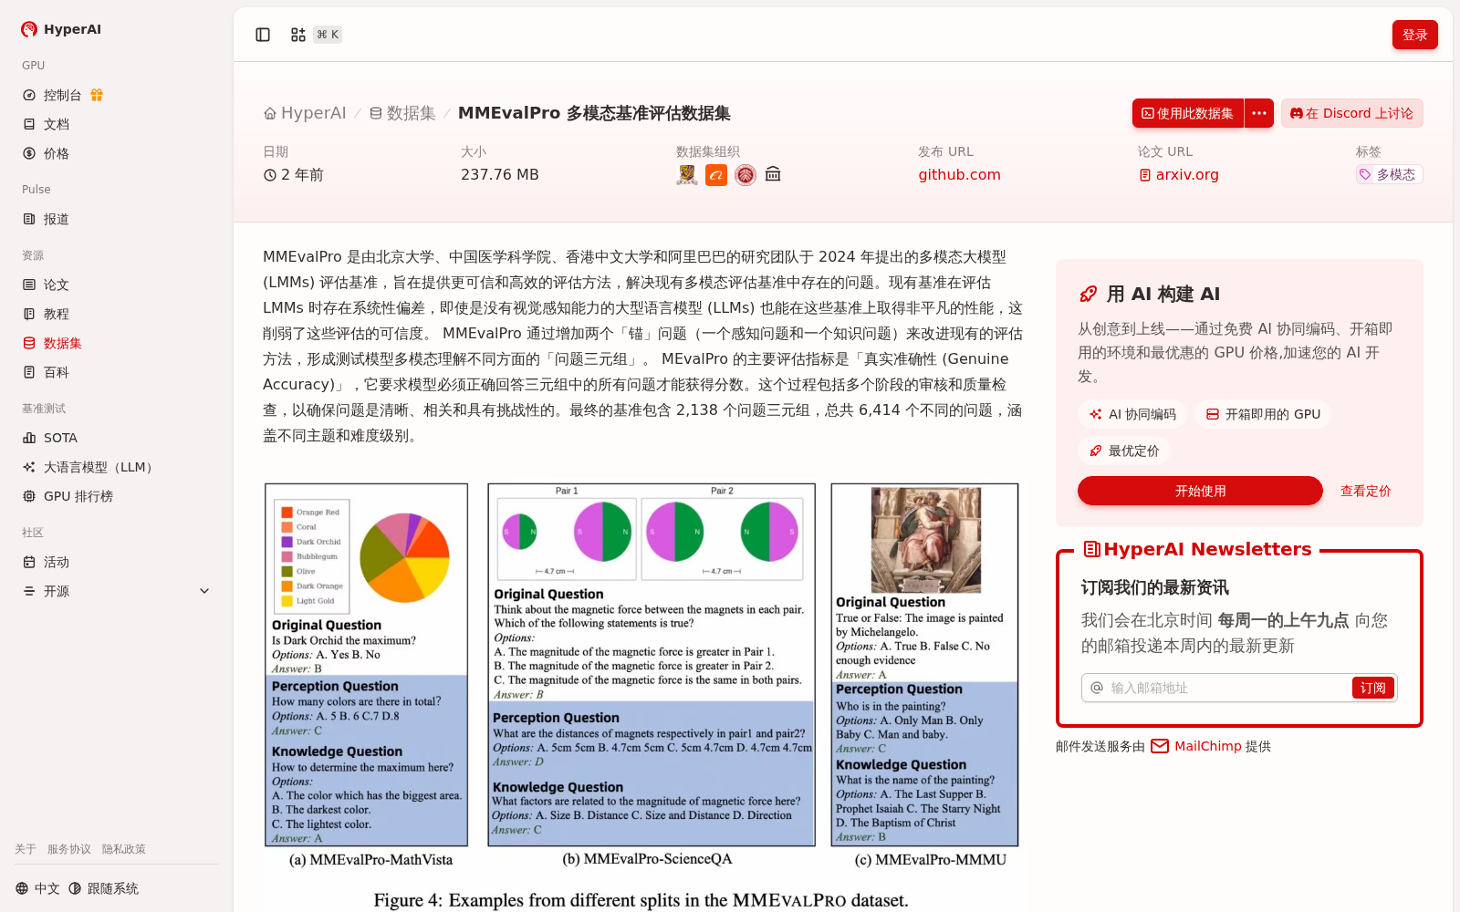Click the "237.76 MB" size value

(x=499, y=174)
